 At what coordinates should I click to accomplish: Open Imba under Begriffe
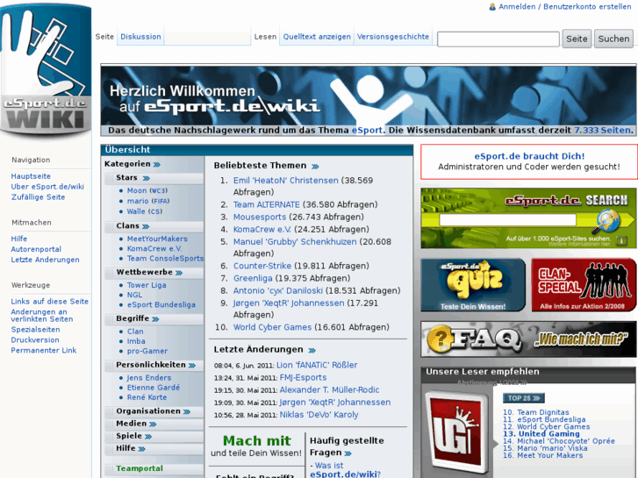click(x=136, y=341)
